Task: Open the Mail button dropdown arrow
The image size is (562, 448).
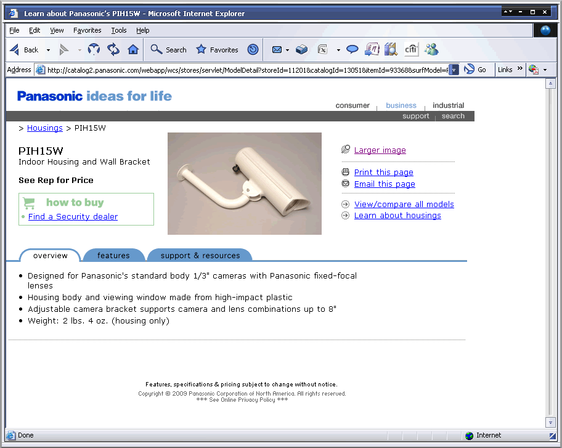Action: coord(287,50)
